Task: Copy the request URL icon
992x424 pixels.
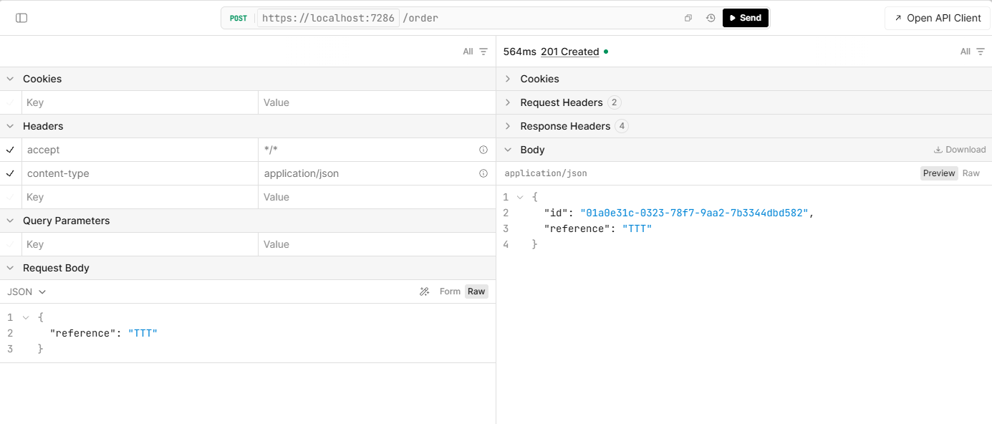Action: [x=688, y=18]
